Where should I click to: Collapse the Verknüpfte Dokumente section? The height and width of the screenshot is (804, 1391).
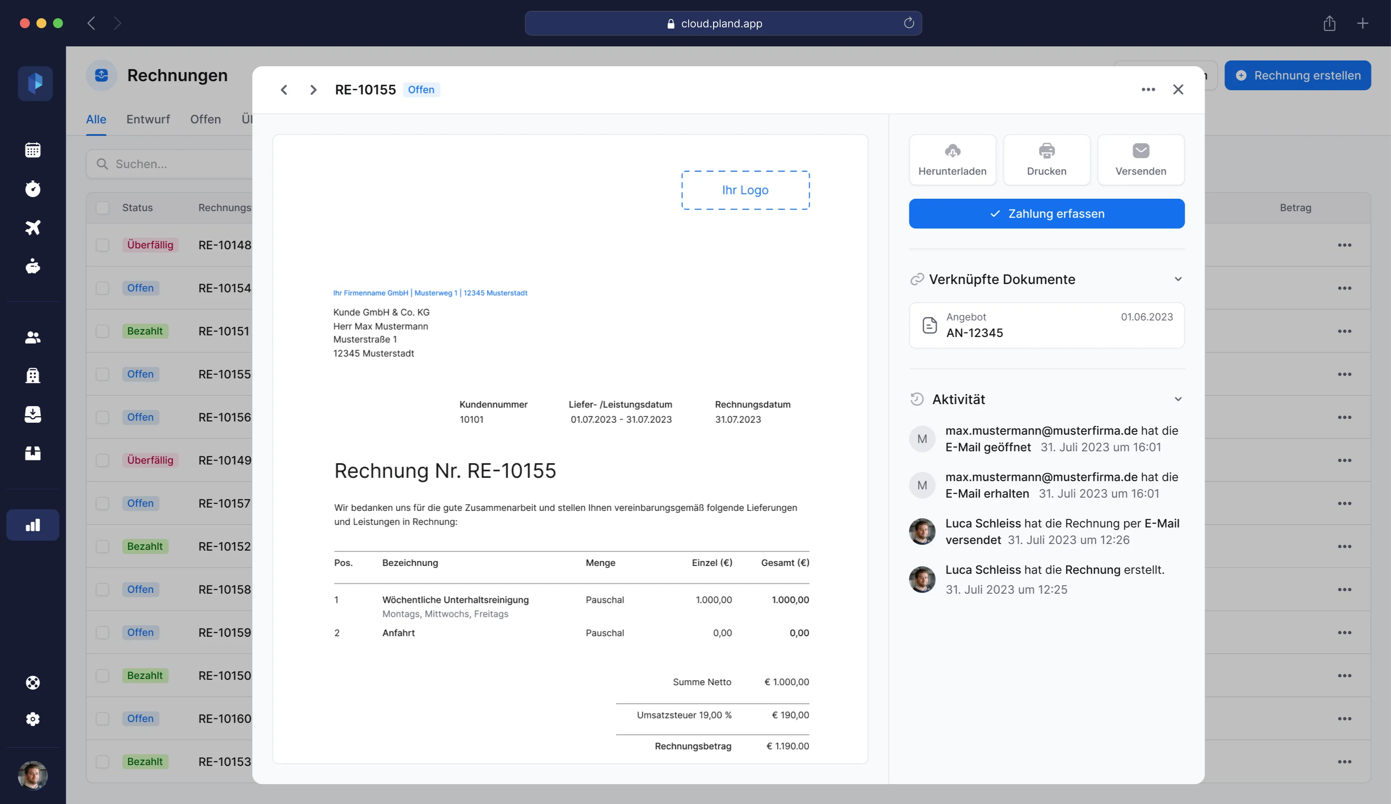tap(1178, 279)
